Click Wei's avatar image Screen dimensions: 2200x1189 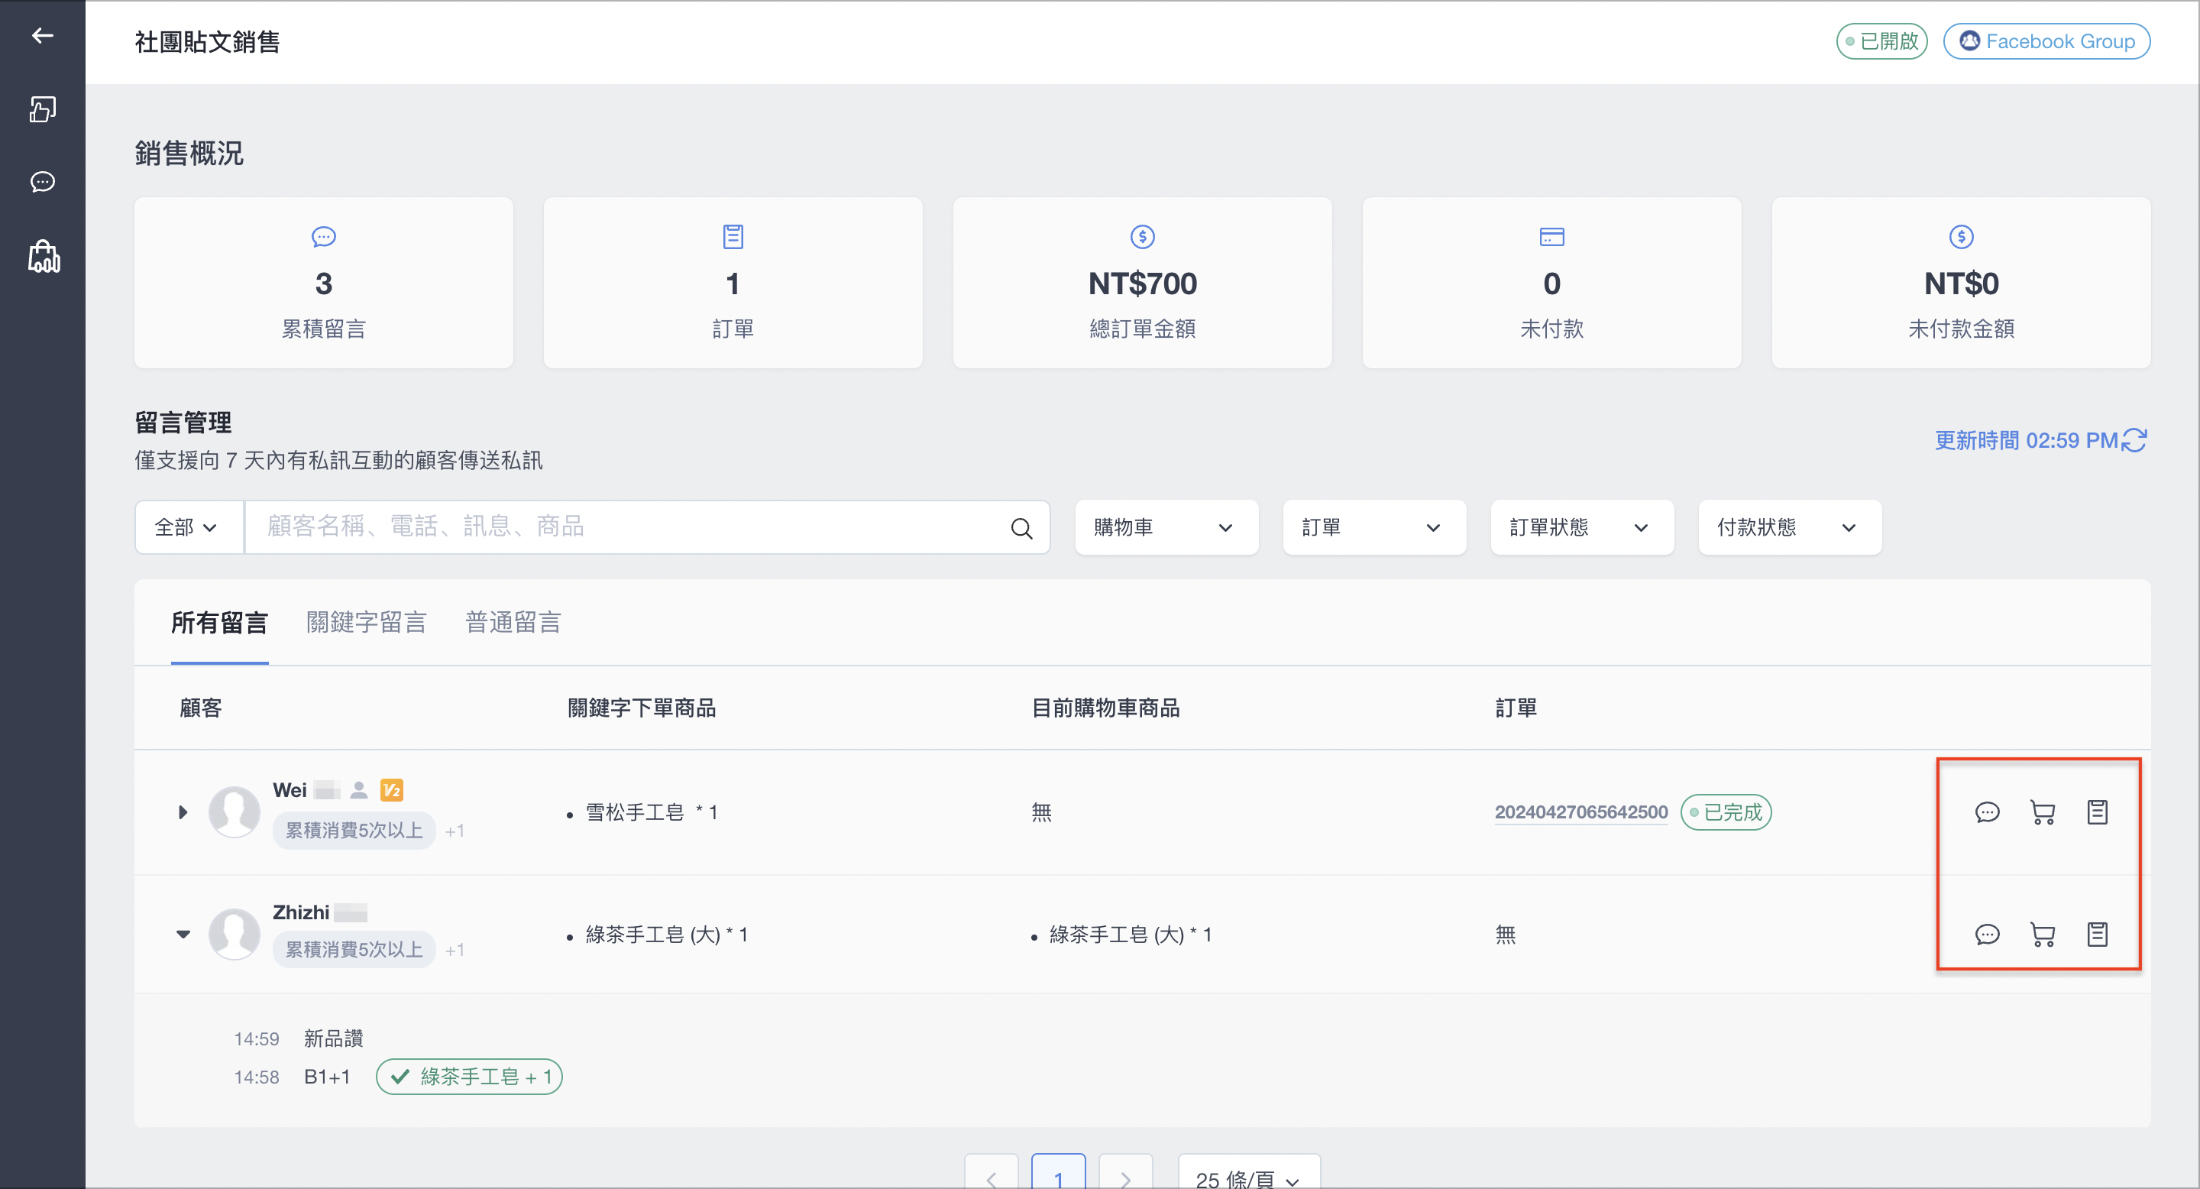point(234,812)
